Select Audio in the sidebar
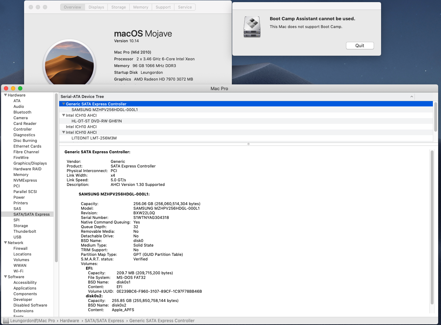Image resolution: width=441 pixels, height=325 pixels. (x=19, y=106)
